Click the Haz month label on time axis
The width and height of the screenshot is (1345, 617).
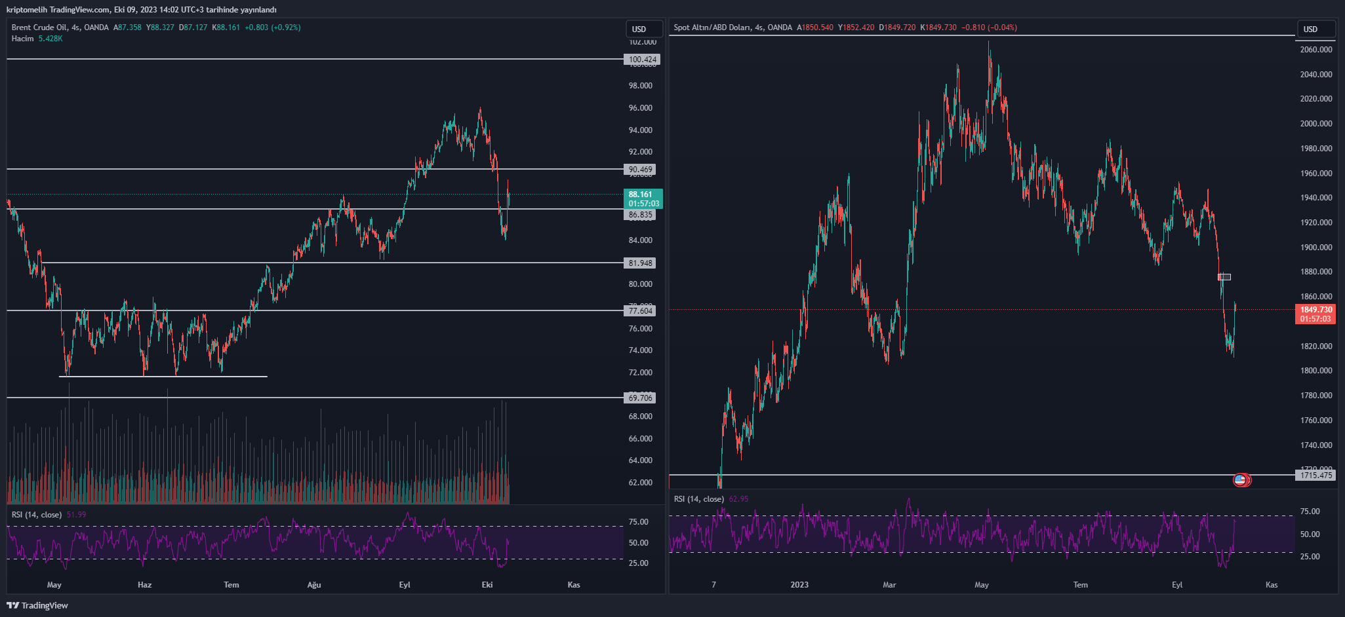144,585
